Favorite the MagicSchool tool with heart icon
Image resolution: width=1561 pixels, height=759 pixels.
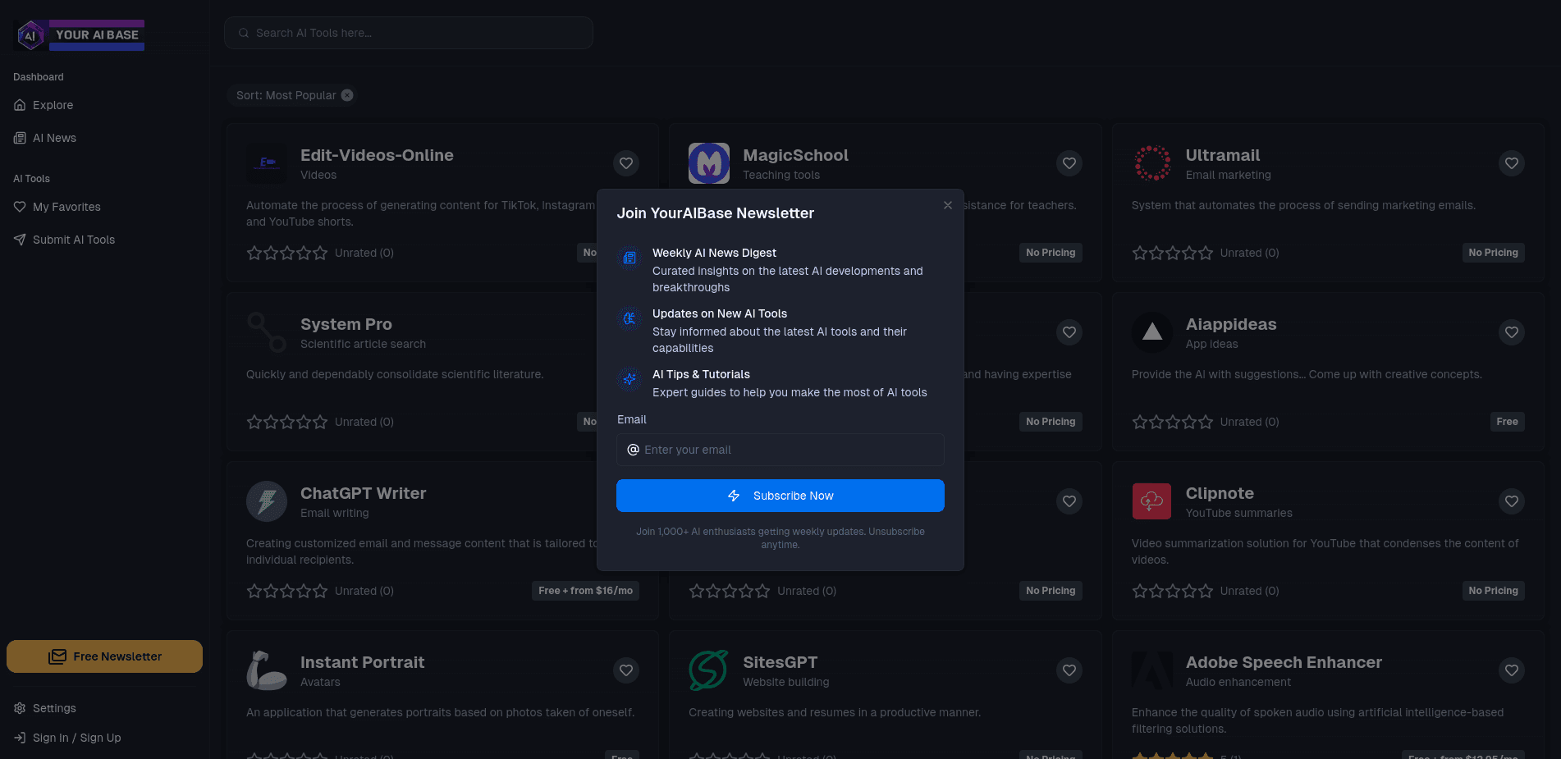pyautogui.click(x=1069, y=163)
